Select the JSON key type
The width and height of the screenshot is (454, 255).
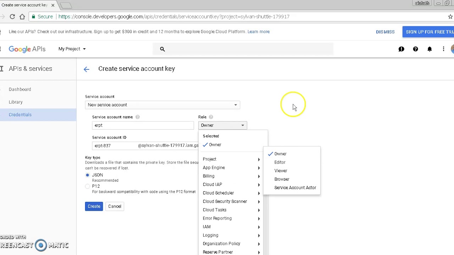pyautogui.click(x=88, y=175)
